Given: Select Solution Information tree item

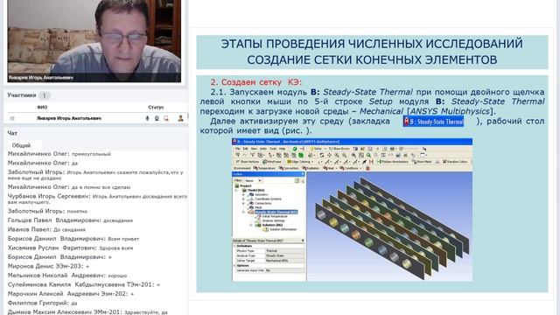Looking at the screenshot, I should [283, 229].
